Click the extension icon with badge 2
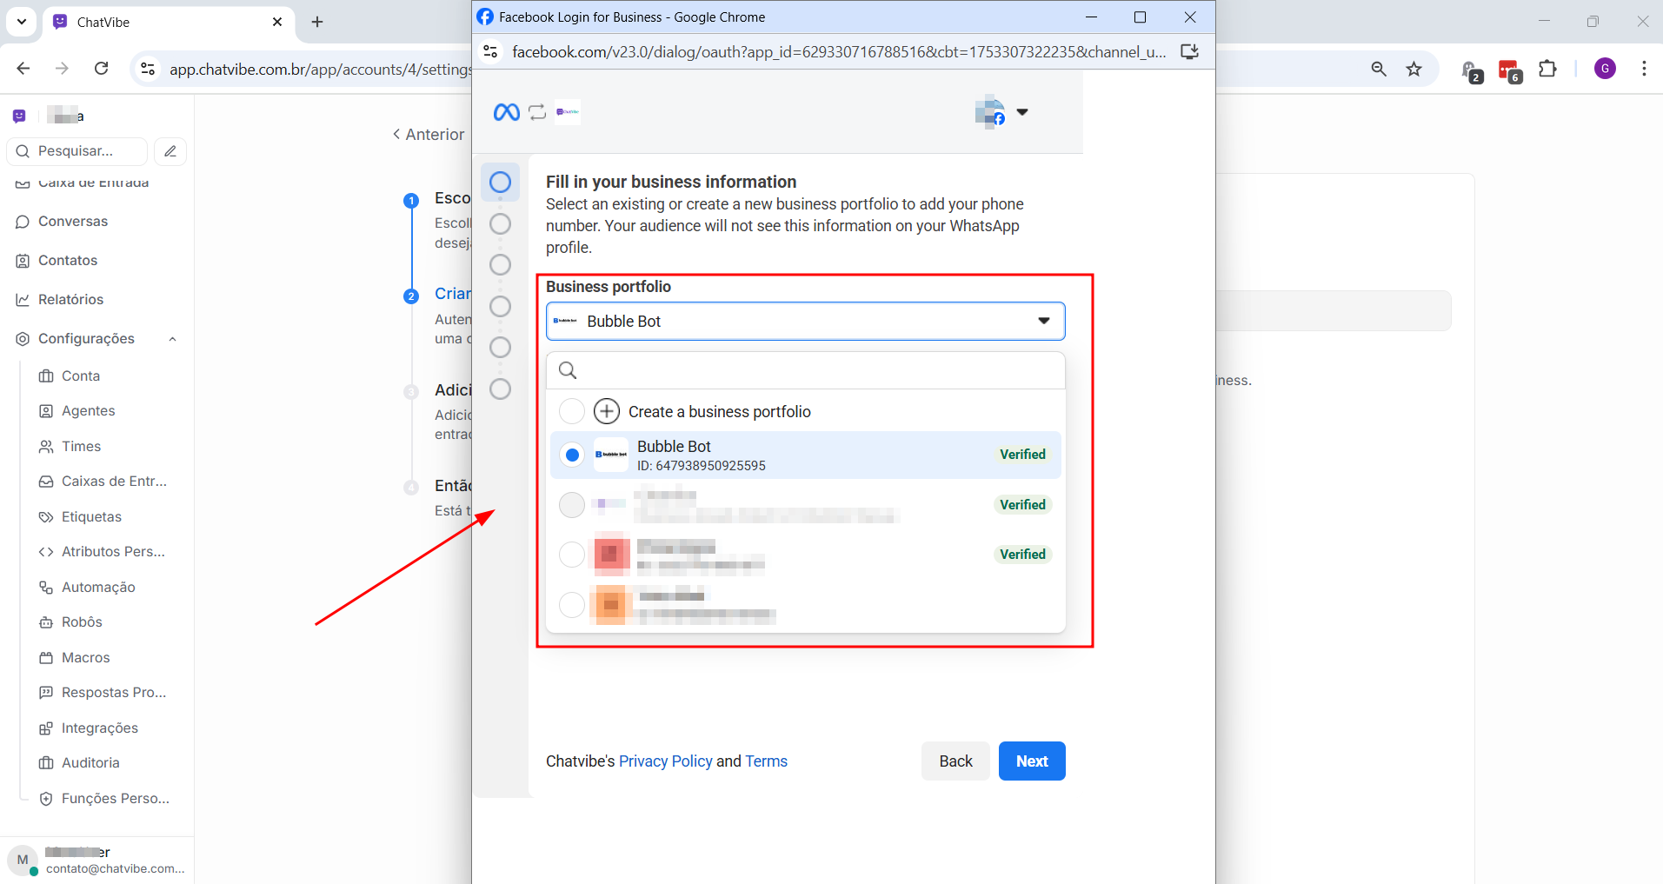1663x884 pixels. pyautogui.click(x=1472, y=70)
